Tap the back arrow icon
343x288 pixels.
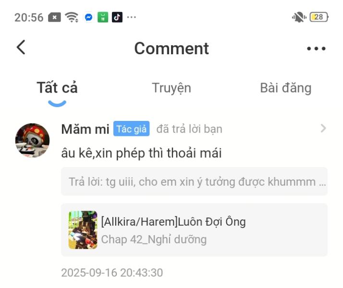pos(21,47)
